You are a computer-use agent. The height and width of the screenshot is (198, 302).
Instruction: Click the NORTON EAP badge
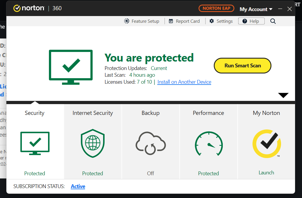pos(216,8)
